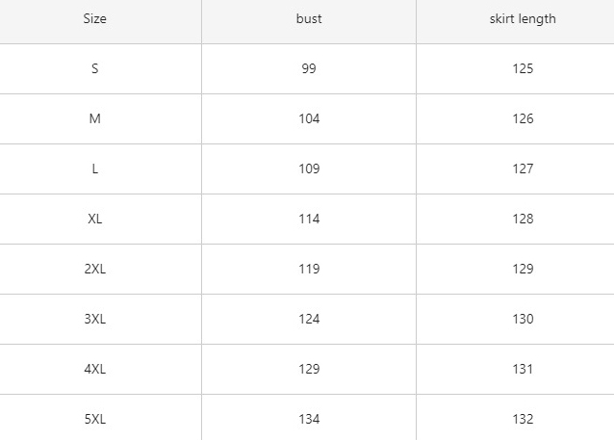Select the L size cell
Image resolution: width=614 pixels, height=440 pixels.
[x=94, y=169]
